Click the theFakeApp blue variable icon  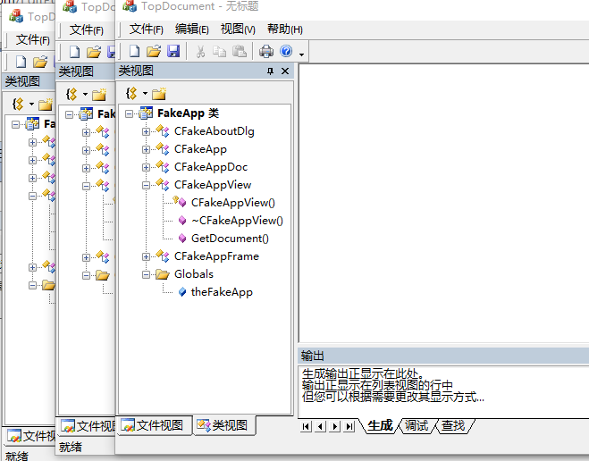182,292
